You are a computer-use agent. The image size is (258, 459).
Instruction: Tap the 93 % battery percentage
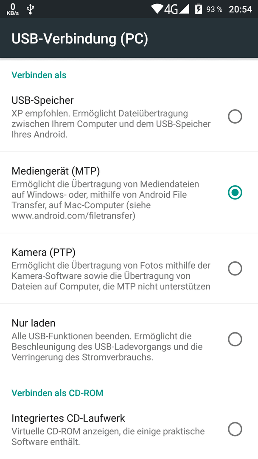click(214, 9)
